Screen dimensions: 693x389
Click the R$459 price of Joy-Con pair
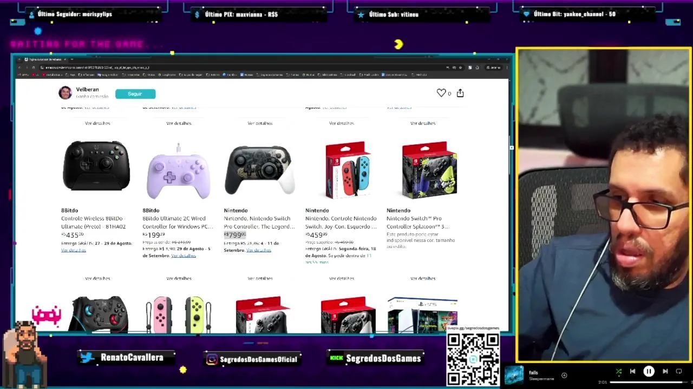pos(316,235)
